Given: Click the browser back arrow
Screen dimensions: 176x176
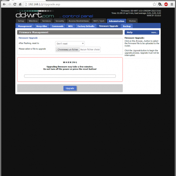Looking at the screenshot, I should tap(4, 4).
